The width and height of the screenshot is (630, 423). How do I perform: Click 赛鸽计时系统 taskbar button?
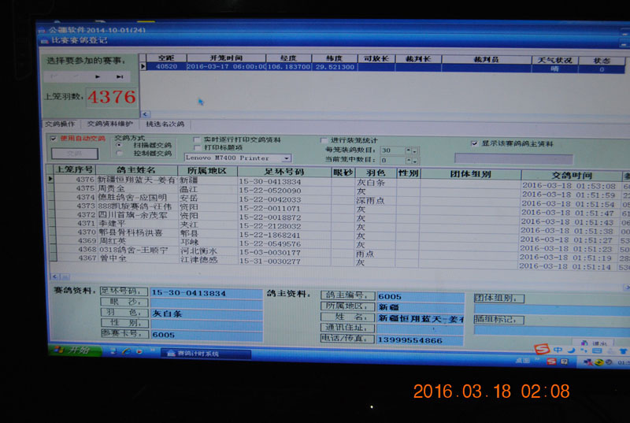tap(193, 354)
